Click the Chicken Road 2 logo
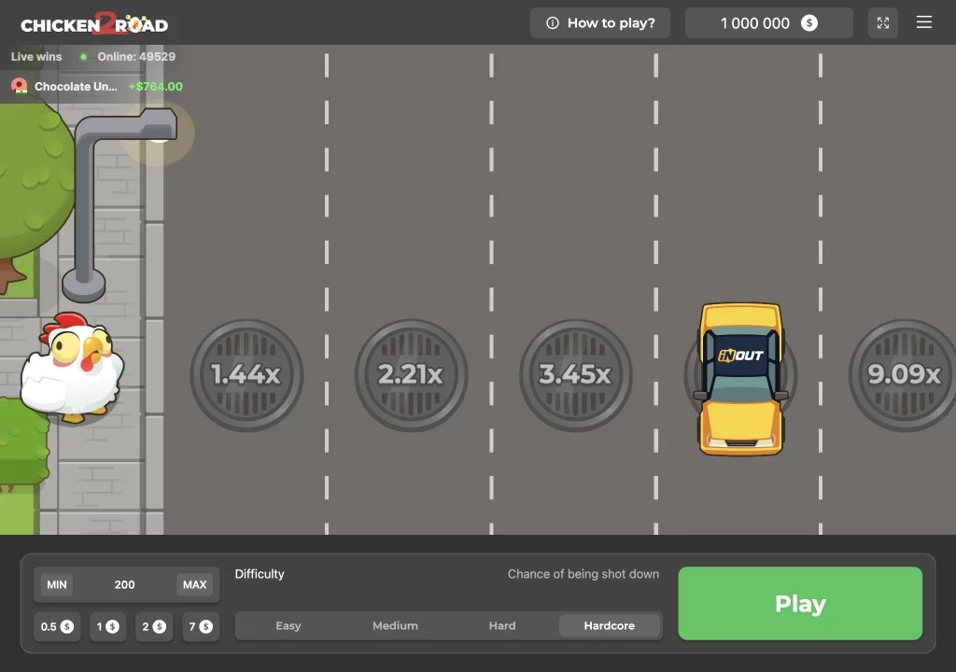 point(94,23)
